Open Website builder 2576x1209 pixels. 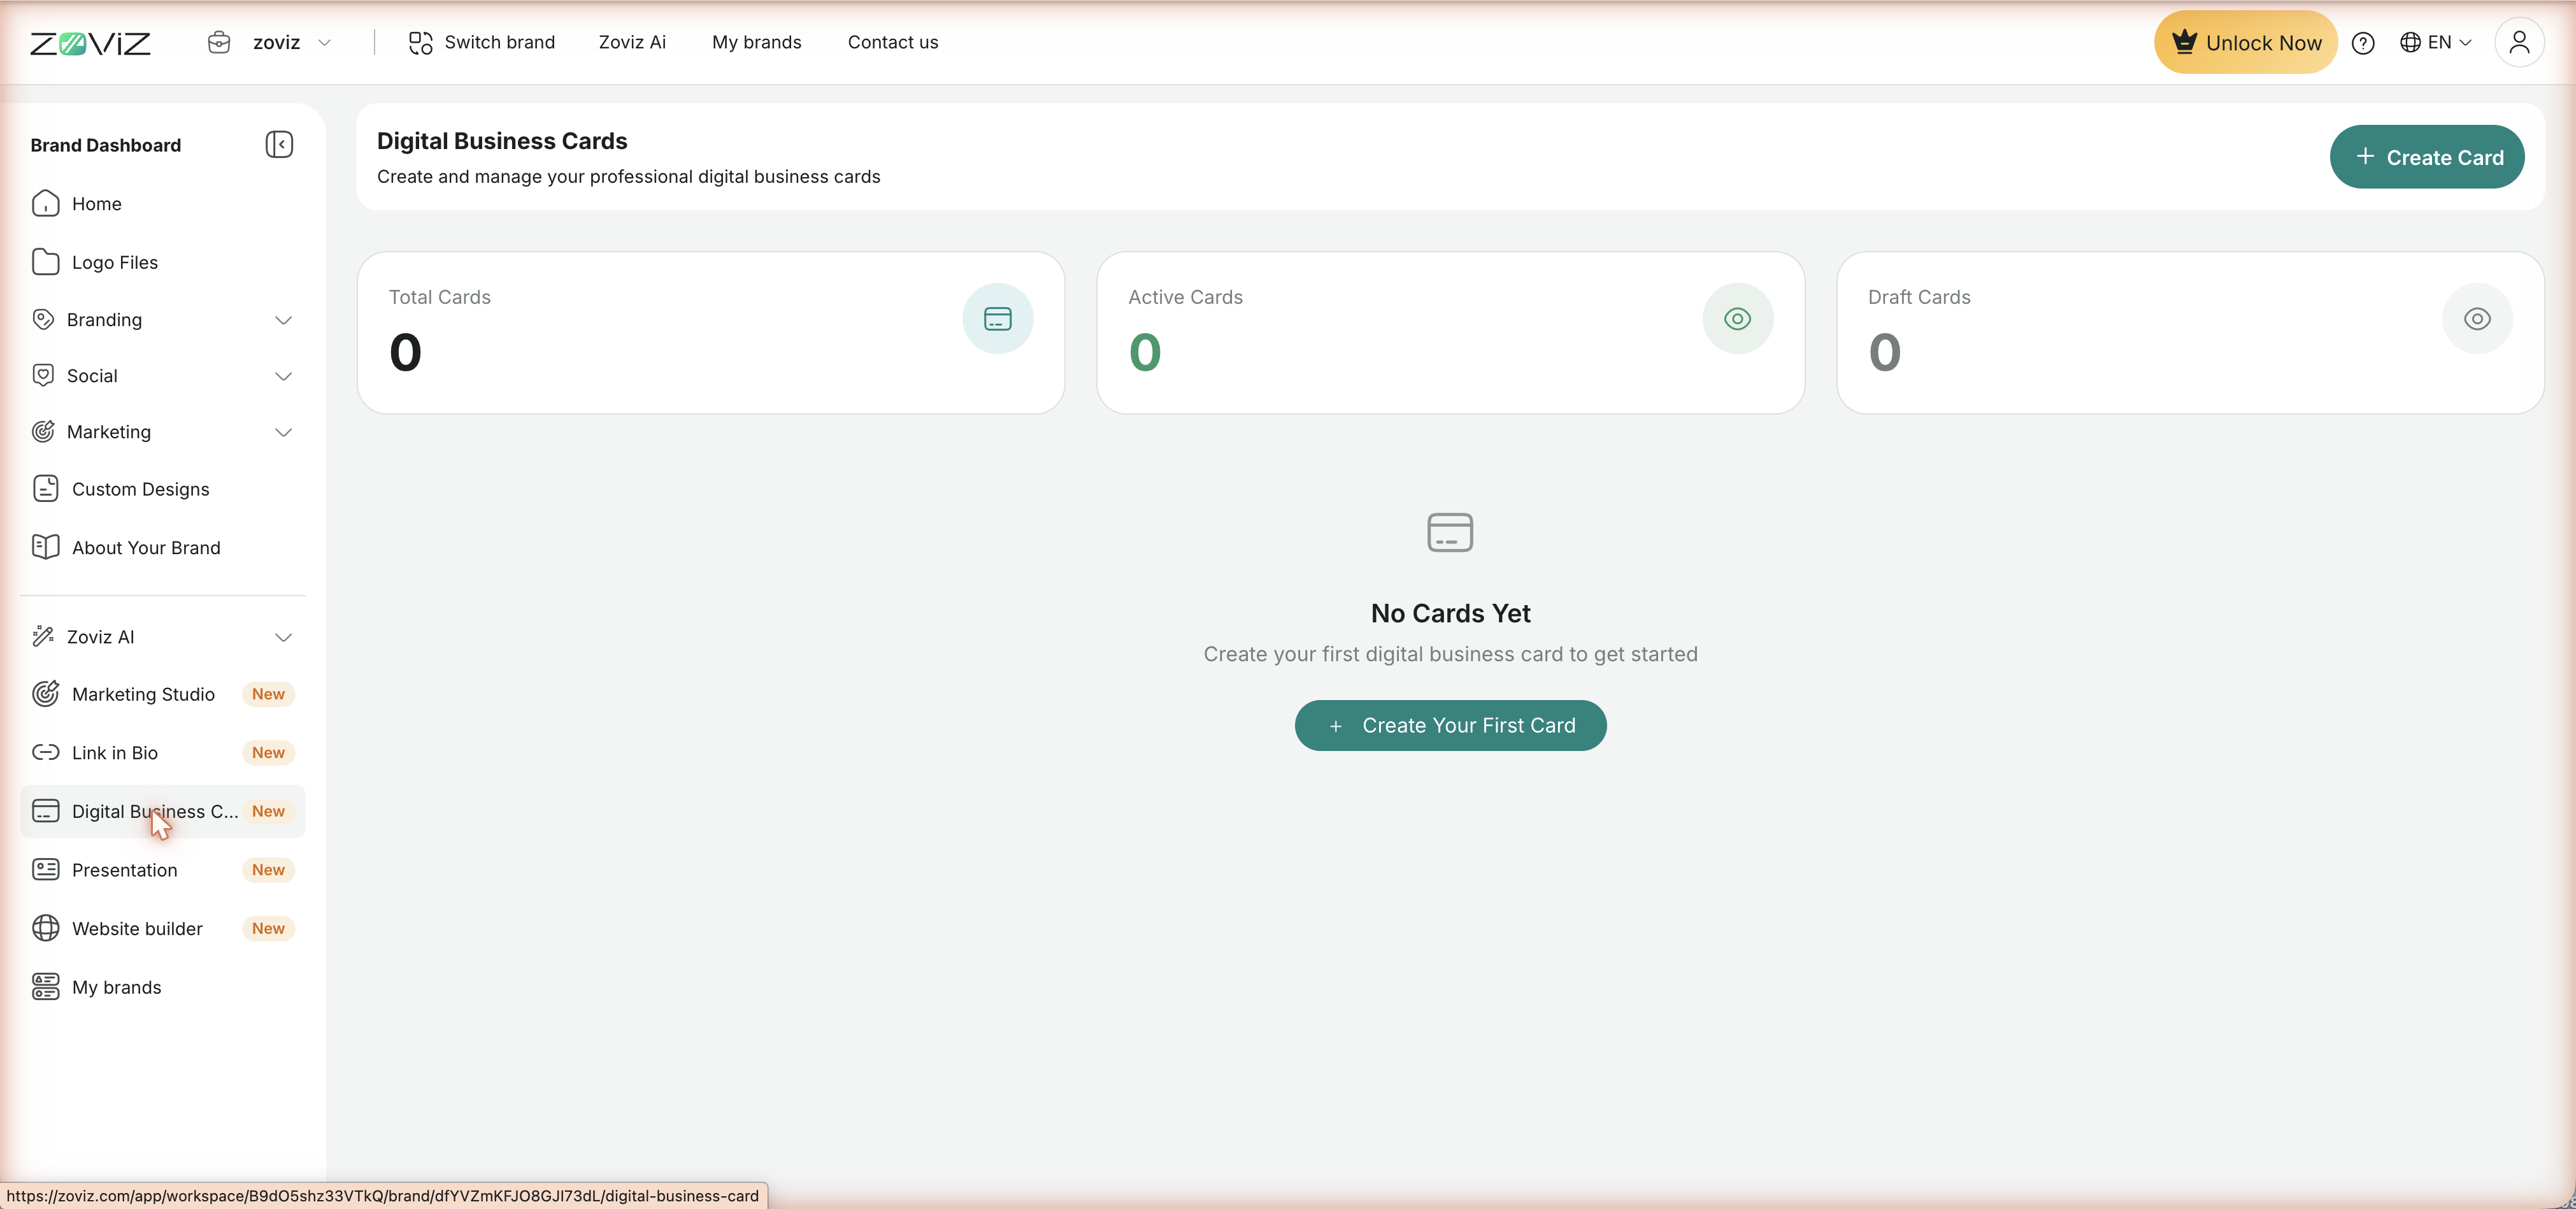tap(162, 928)
